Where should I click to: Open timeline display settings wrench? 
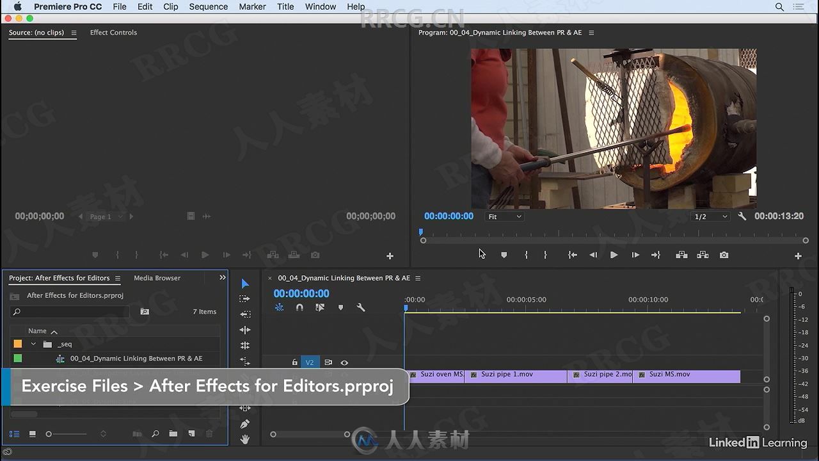(x=361, y=307)
